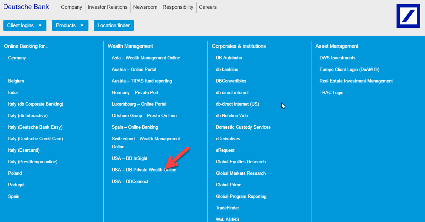Select Belgium online banking
Screen dimensions: 425x222
pyautogui.click(x=16, y=81)
